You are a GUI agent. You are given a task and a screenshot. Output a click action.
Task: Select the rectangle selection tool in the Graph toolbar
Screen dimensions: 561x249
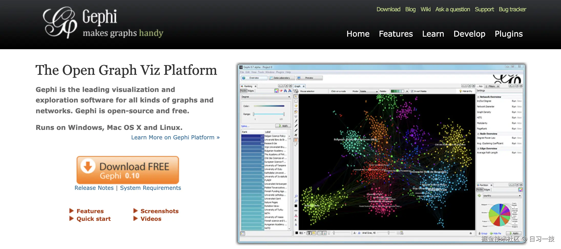coord(296,101)
